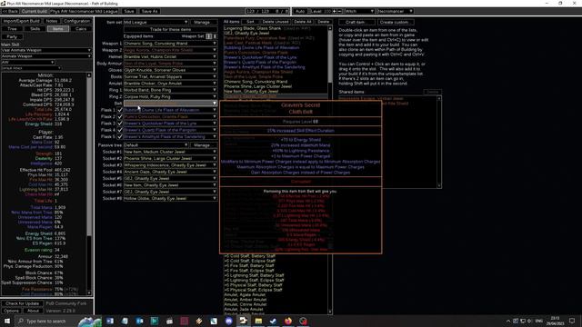Image resolution: width=582 pixels, height=327 pixels.
Task: Open Witch class dropdown
Action: (x=360, y=11)
